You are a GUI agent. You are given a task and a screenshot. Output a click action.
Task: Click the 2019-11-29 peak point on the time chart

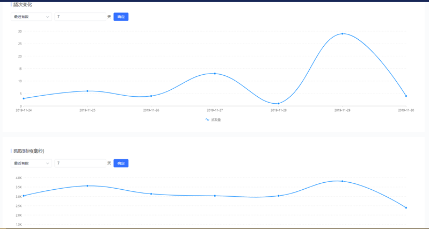tap(343, 181)
